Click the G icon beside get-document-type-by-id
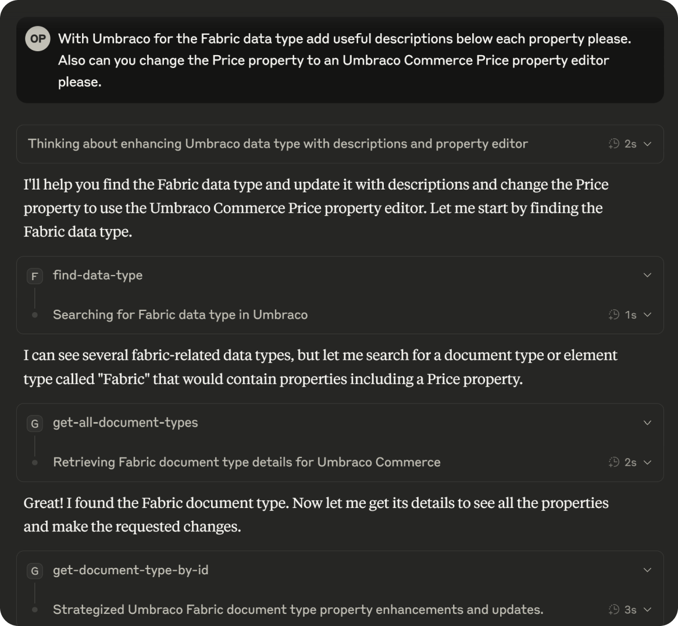Viewport: 678px width, 626px height. (x=34, y=571)
